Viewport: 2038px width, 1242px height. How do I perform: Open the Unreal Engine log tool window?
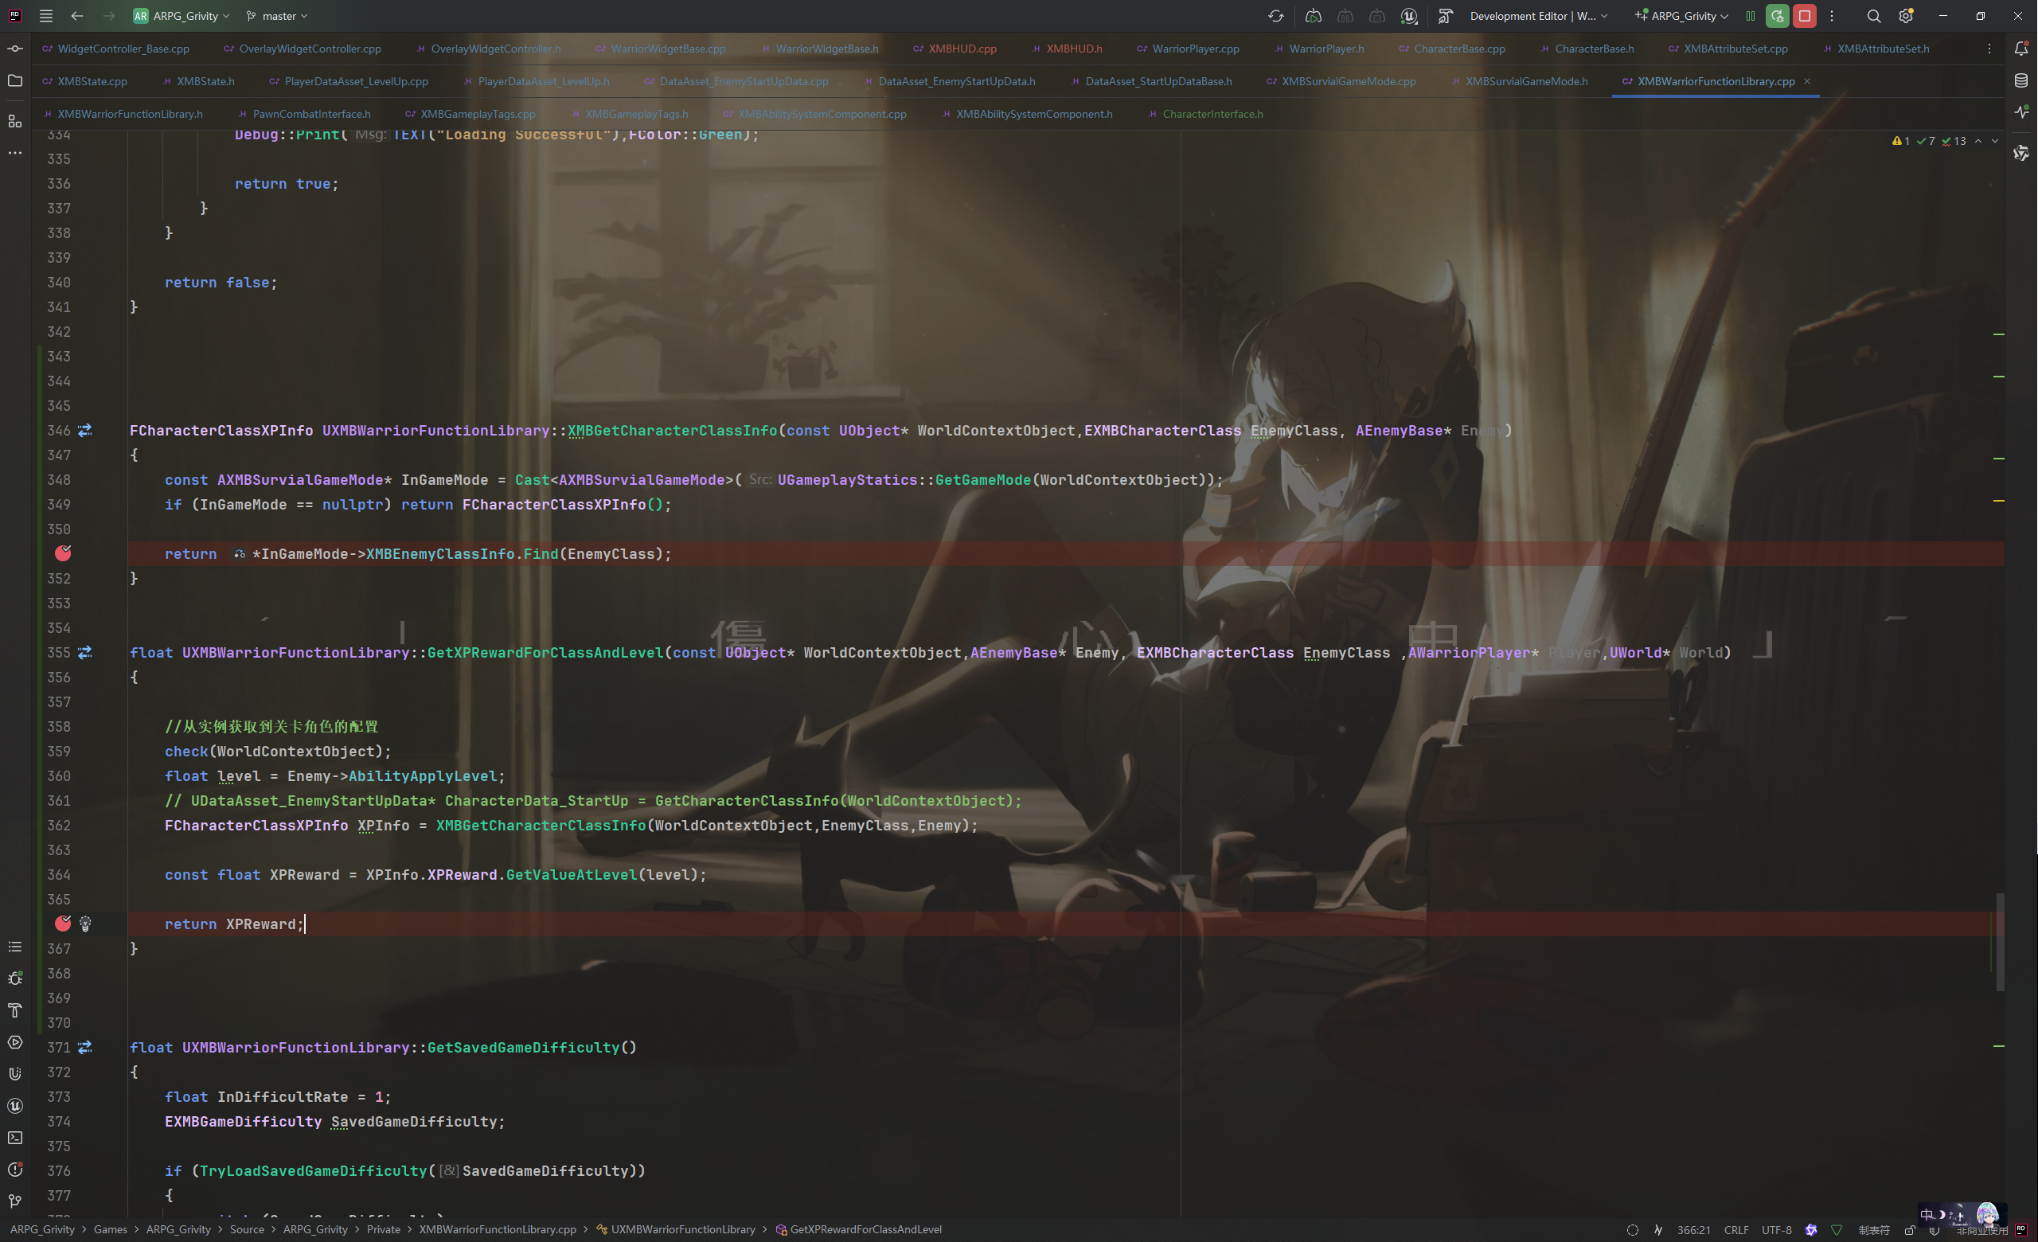pyautogui.click(x=15, y=1107)
